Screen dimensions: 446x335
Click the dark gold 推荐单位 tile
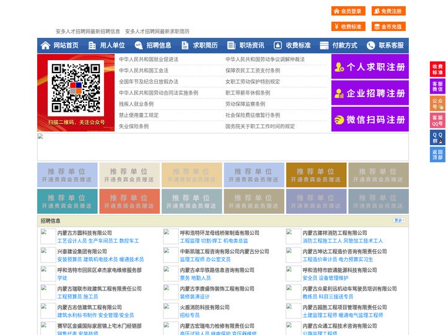click(x=317, y=175)
